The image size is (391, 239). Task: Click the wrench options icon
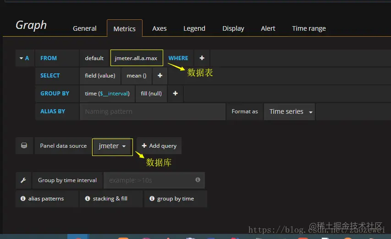pyautogui.click(x=23, y=180)
